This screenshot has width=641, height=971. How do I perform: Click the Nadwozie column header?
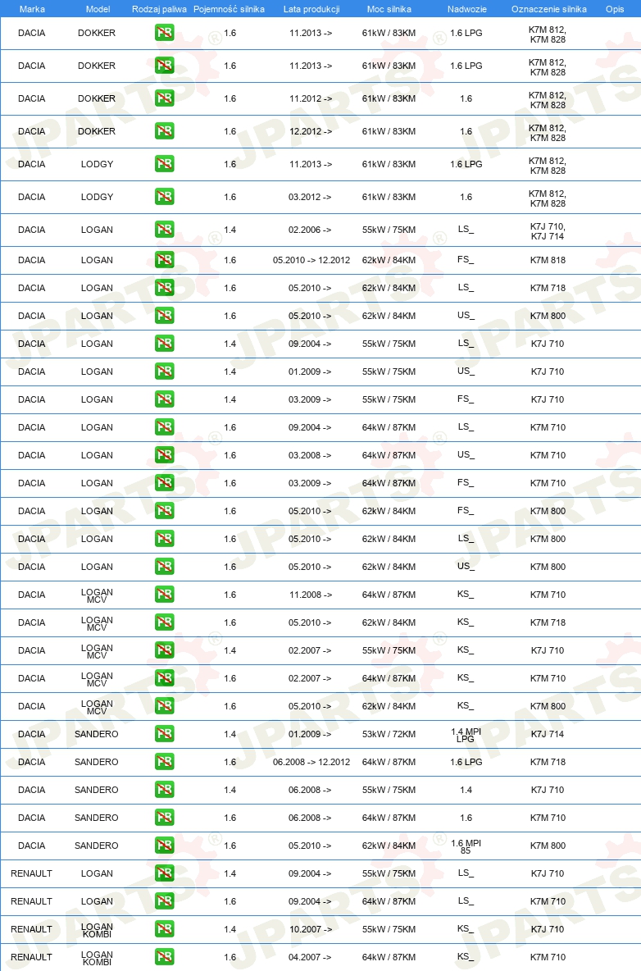467,9
